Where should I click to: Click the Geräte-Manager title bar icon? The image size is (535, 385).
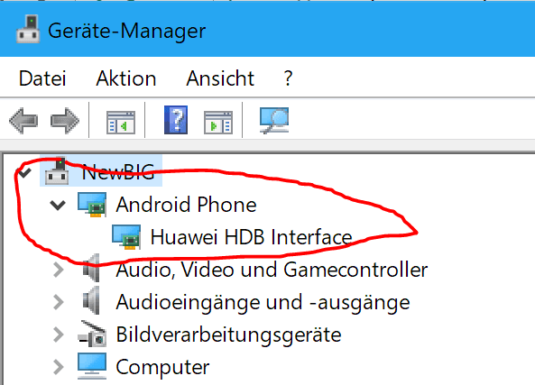coord(28,30)
